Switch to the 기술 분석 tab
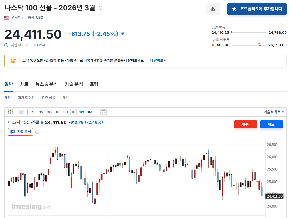 (74, 84)
